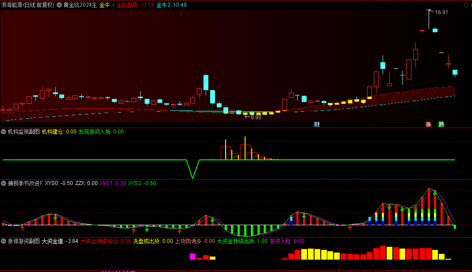Image resolution: width=472 pixels, height=272 pixels.
Task: Click the cyan candle at the 16.91 peak
Action: point(435,30)
